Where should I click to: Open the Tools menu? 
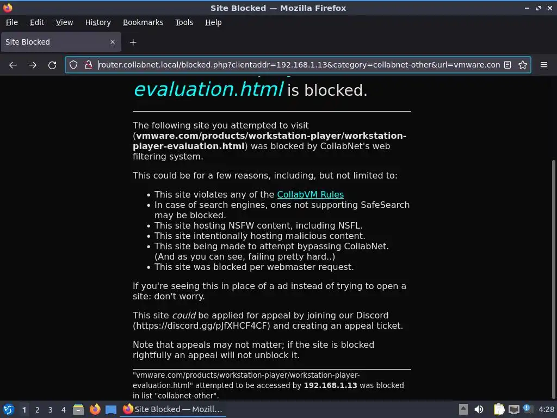tap(184, 22)
